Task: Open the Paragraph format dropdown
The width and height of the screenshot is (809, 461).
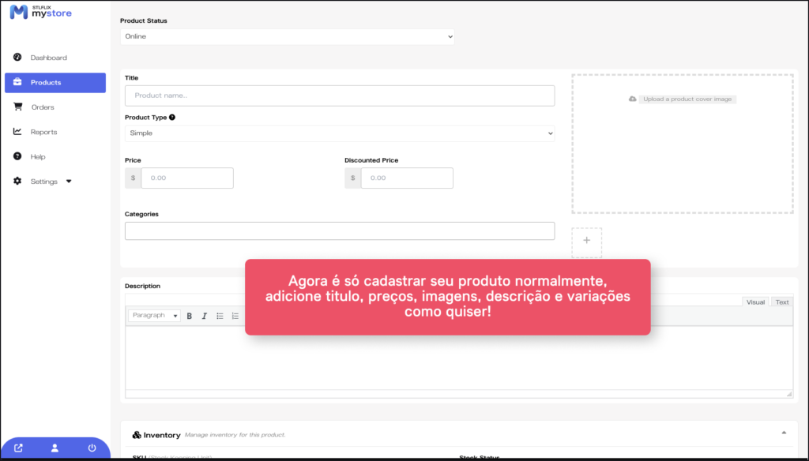Action: [x=154, y=316]
